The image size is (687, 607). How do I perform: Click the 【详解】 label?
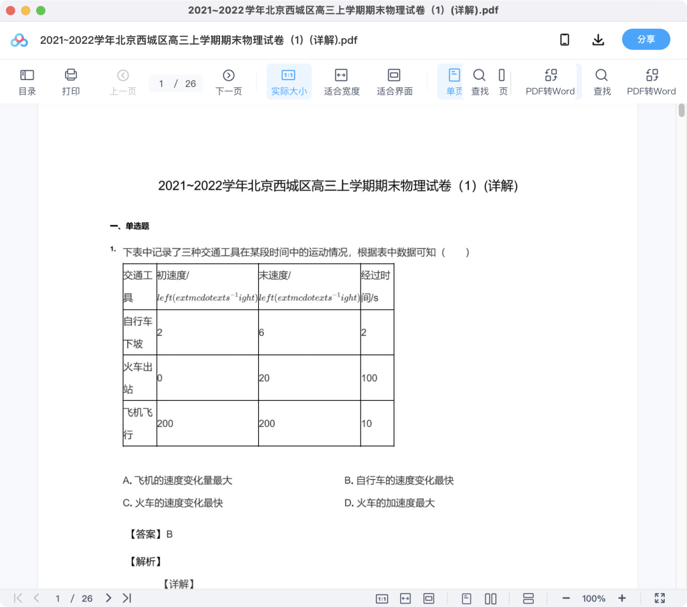click(179, 583)
